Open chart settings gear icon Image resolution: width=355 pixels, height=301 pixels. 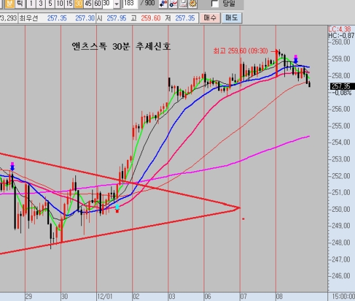click(193, 3)
